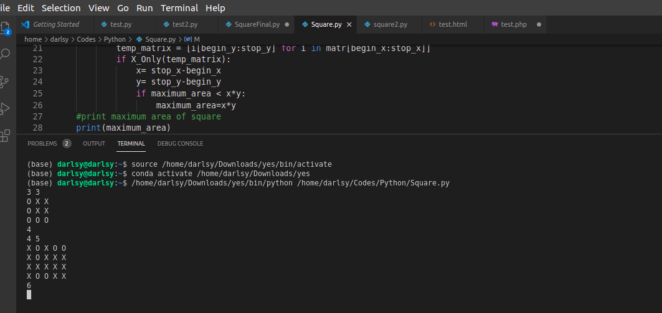The height and width of the screenshot is (313, 662).
Task: Click the unsaved dot on SquareFinal.py tab
Action: [286, 24]
